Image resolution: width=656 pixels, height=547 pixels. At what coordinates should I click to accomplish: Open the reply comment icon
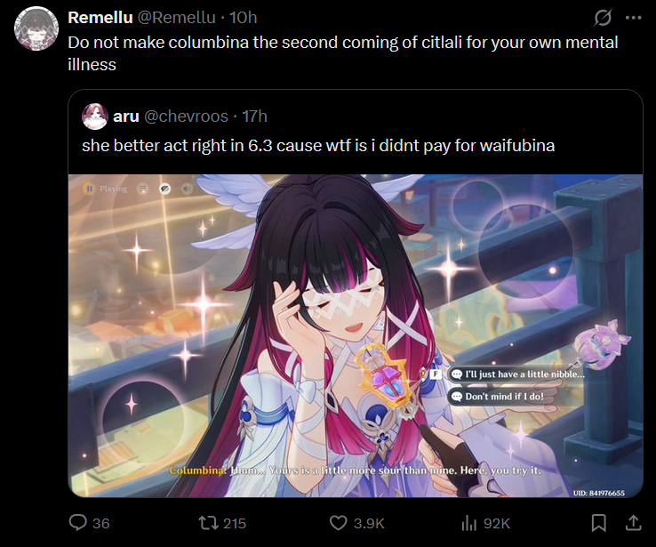click(x=78, y=523)
